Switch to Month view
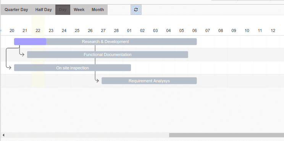This screenshot has height=141, width=284. point(98,10)
